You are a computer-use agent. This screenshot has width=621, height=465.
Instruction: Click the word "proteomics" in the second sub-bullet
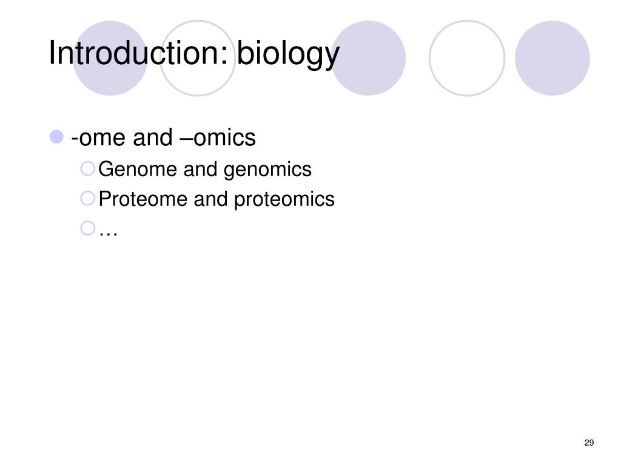pyautogui.click(x=284, y=200)
